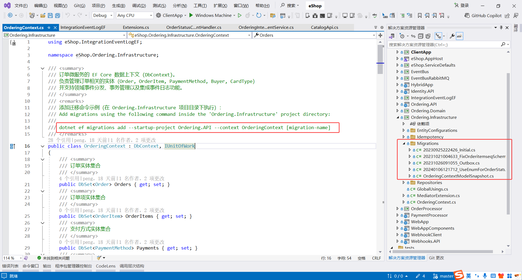This screenshot has height=280, width=522.
Task: Click the 登录 sign-in button
Action: [462, 5]
